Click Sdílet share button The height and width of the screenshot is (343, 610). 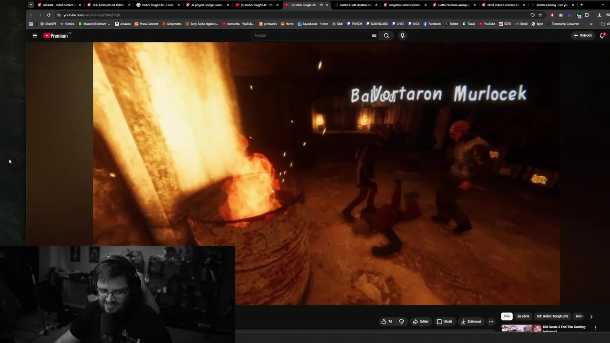click(x=420, y=322)
